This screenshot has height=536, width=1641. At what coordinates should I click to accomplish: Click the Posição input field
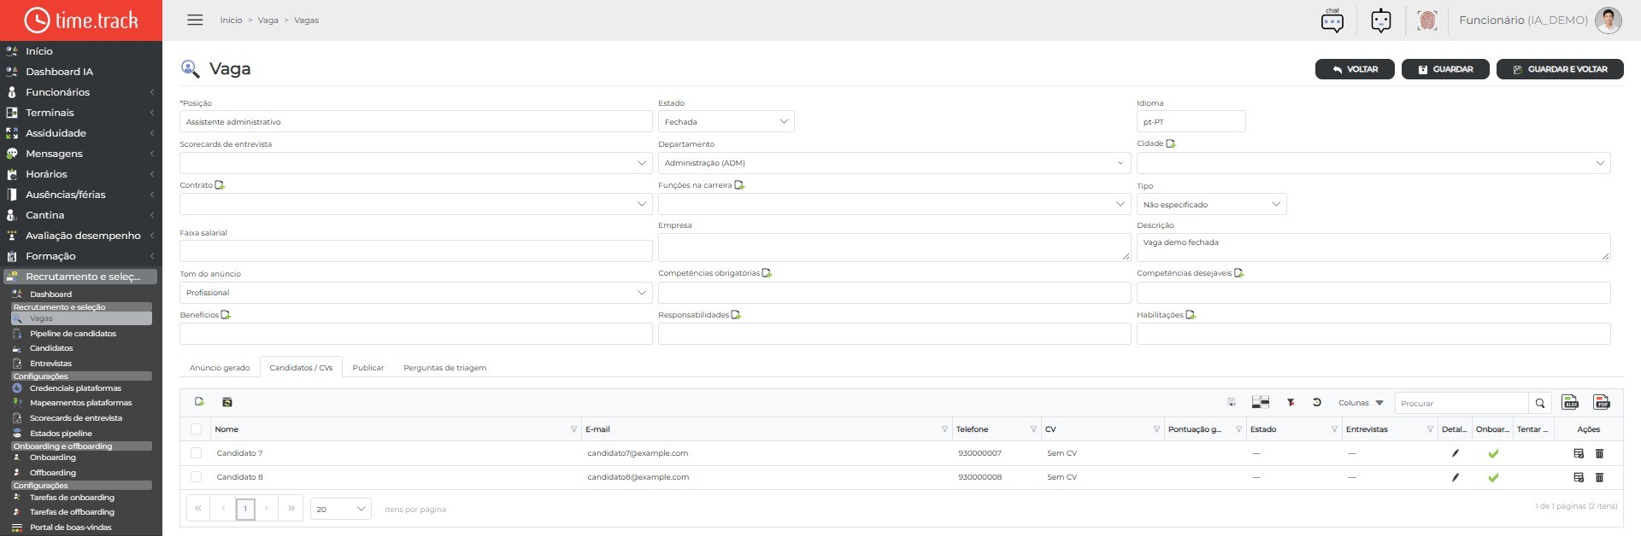pyautogui.click(x=415, y=121)
